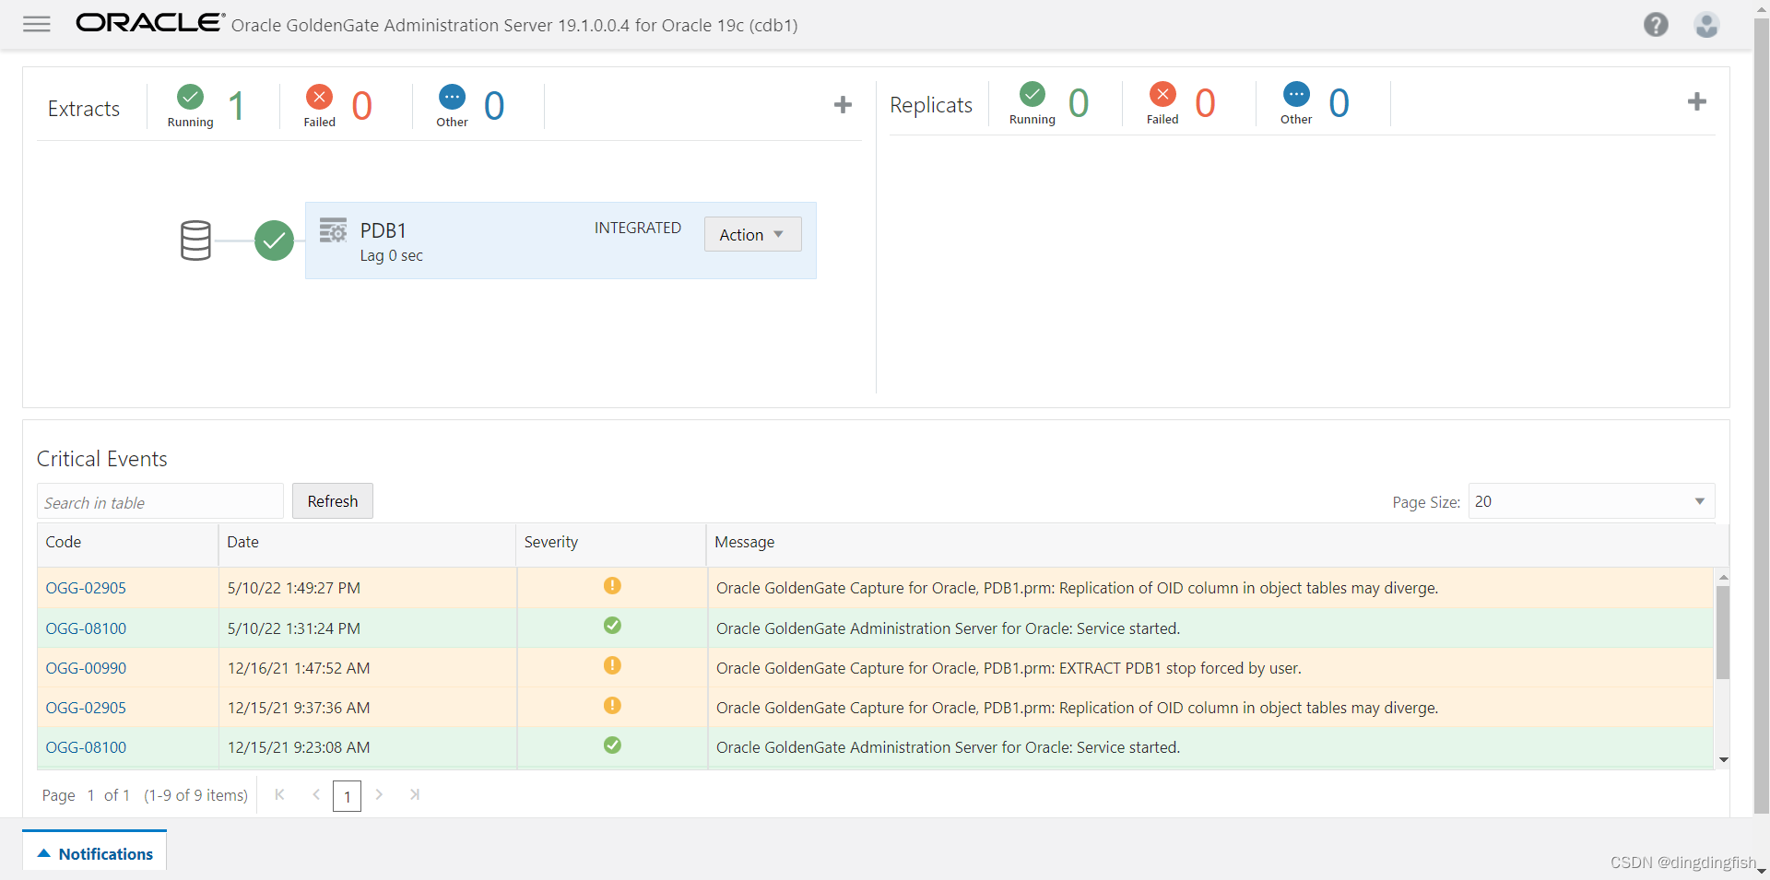Click the Replicats Other blue dots icon
The image size is (1770, 880).
(x=1296, y=94)
